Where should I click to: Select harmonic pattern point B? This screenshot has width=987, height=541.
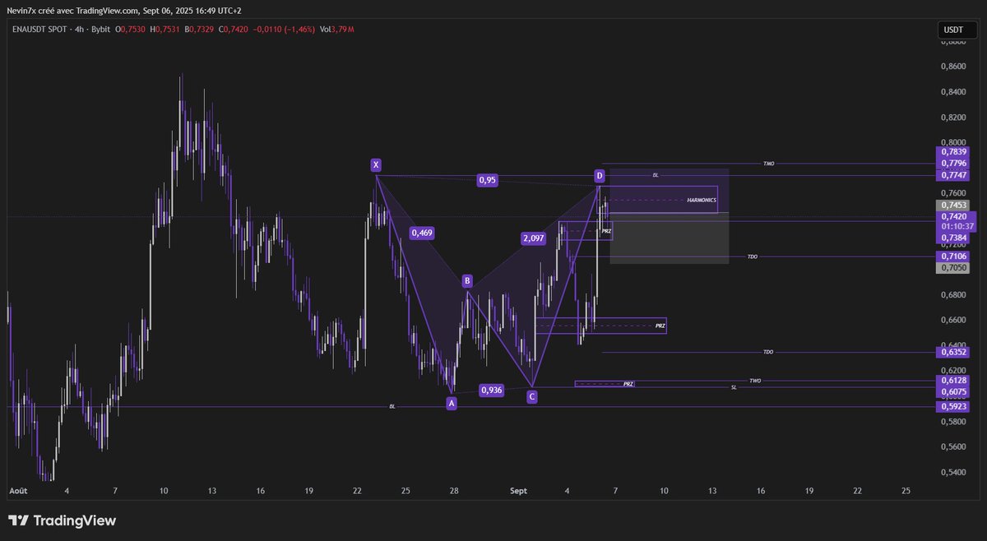coord(467,281)
